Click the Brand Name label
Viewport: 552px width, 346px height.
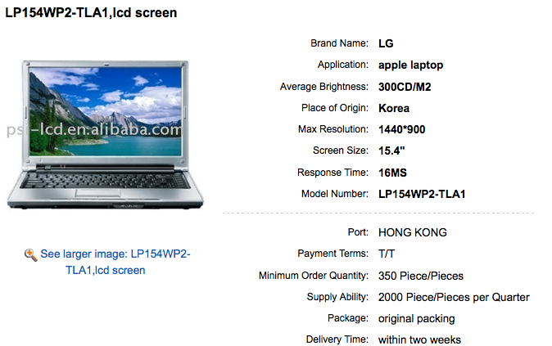(339, 43)
